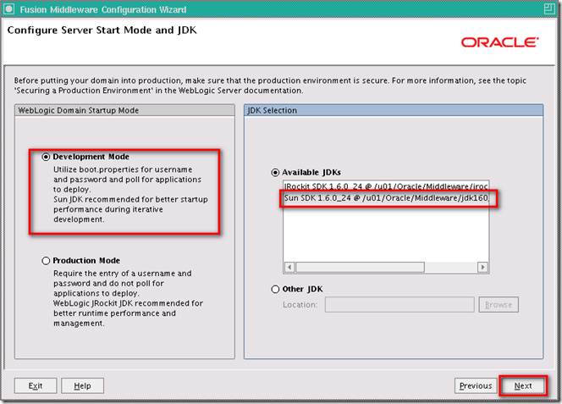Viewport: 562px width, 404px height.
Task: Choose the Other JDK radio option
Action: tap(275, 289)
